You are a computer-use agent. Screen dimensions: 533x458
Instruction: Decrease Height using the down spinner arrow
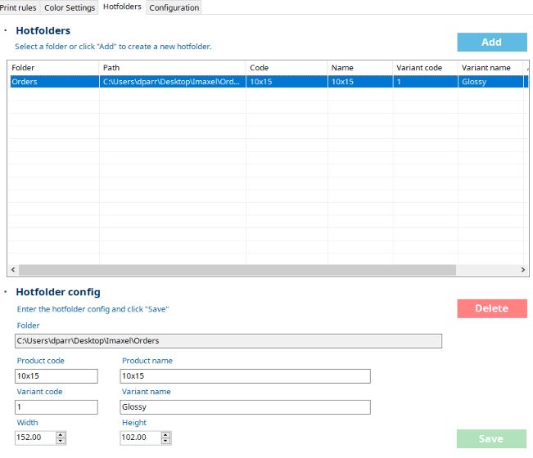(x=165, y=442)
